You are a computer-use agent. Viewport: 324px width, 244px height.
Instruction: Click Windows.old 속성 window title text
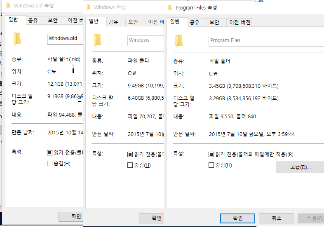pyautogui.click(x=34, y=6)
